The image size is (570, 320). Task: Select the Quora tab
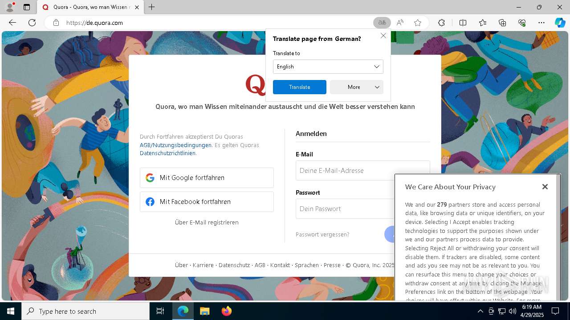(91, 7)
